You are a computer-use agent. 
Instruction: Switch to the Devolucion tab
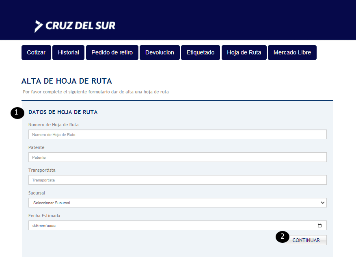pos(160,52)
